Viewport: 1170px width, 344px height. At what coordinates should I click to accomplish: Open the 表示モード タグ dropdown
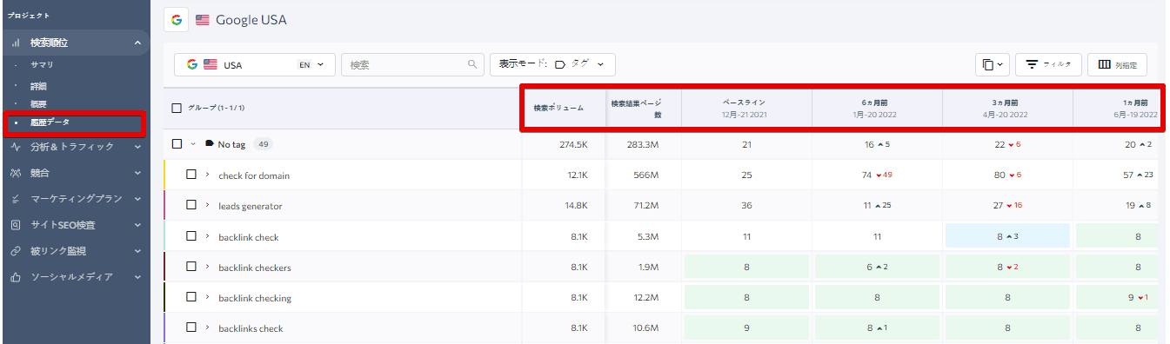(553, 64)
